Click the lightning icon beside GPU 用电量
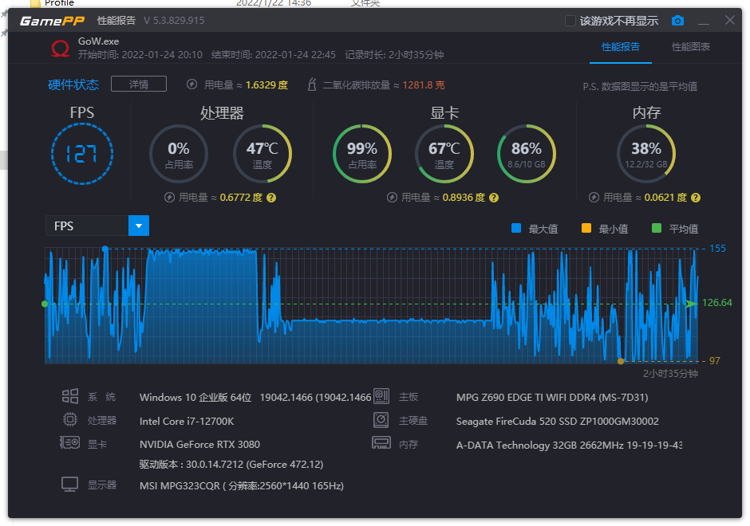The width and height of the screenshot is (750, 526). point(393,198)
